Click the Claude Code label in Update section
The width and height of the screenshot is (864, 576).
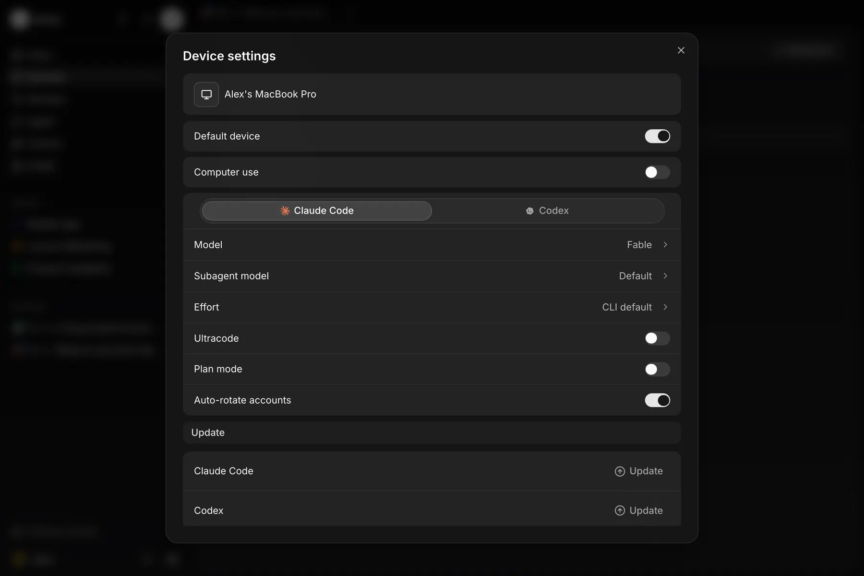click(224, 471)
